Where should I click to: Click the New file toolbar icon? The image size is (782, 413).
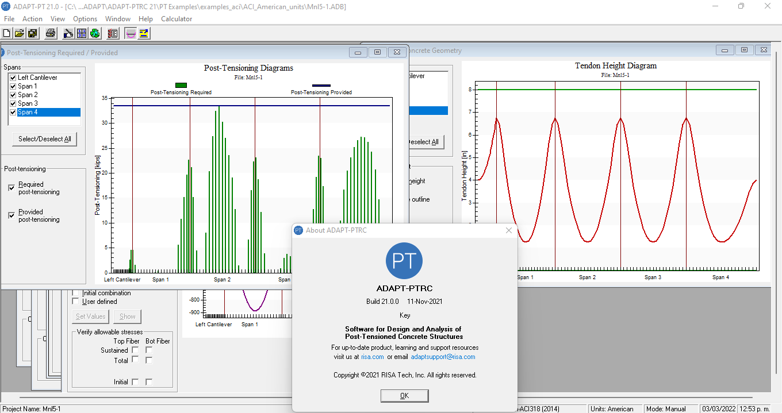7,33
